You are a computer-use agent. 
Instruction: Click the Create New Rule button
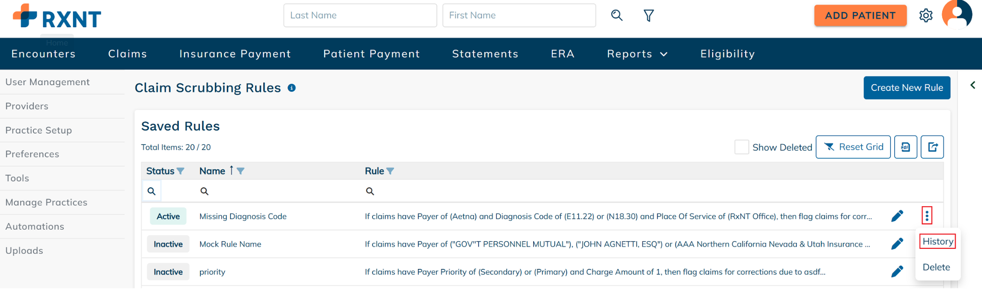click(x=906, y=88)
